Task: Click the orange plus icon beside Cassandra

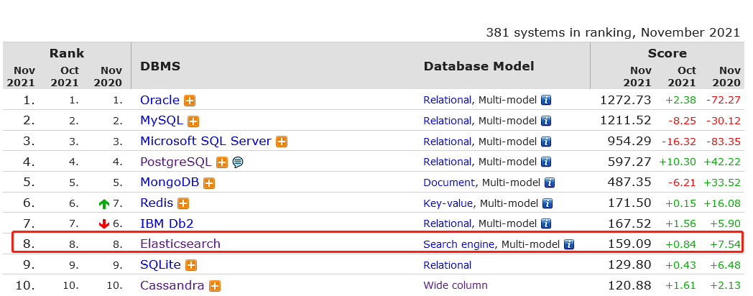Action: point(215,286)
